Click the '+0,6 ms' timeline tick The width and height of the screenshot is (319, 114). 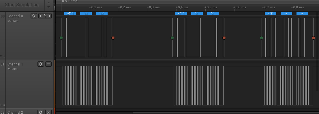240,7
